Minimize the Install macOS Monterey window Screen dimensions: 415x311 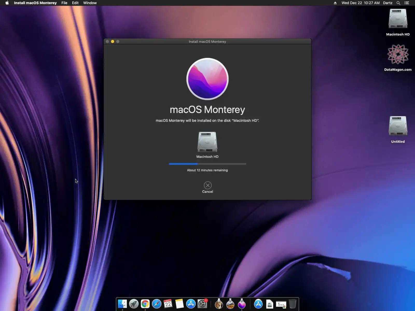point(113,41)
